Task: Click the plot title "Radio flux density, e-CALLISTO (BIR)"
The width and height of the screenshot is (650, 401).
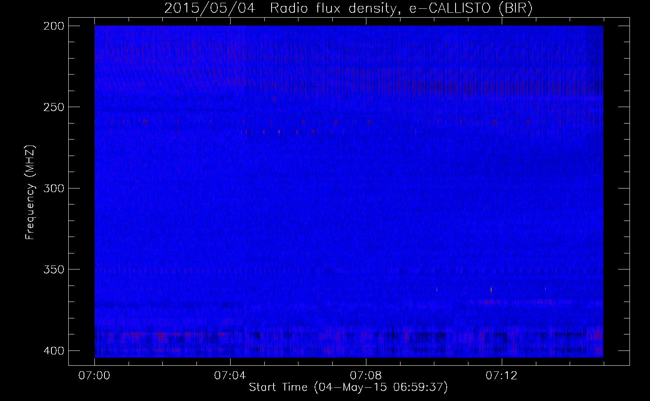Action: 401,8
